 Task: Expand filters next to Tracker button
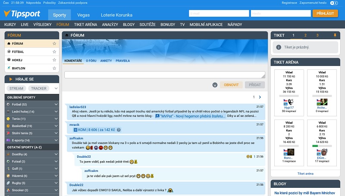click(x=56, y=88)
